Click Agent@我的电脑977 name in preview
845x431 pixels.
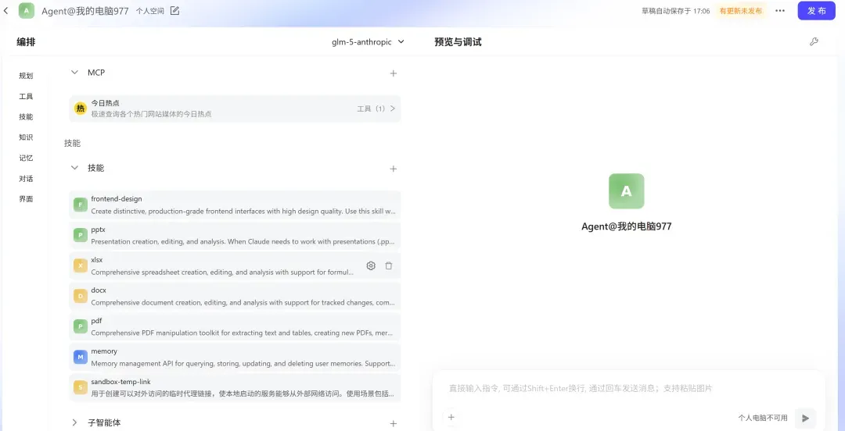(x=626, y=226)
